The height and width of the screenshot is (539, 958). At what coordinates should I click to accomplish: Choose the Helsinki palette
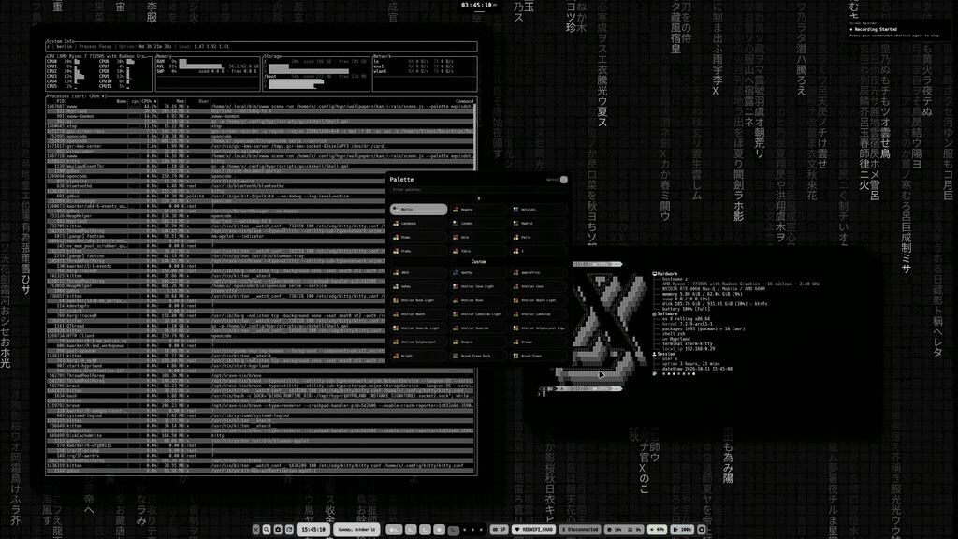538,209
